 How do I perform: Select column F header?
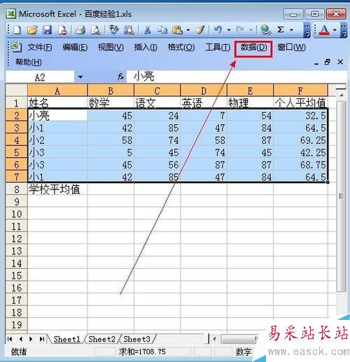[300, 90]
